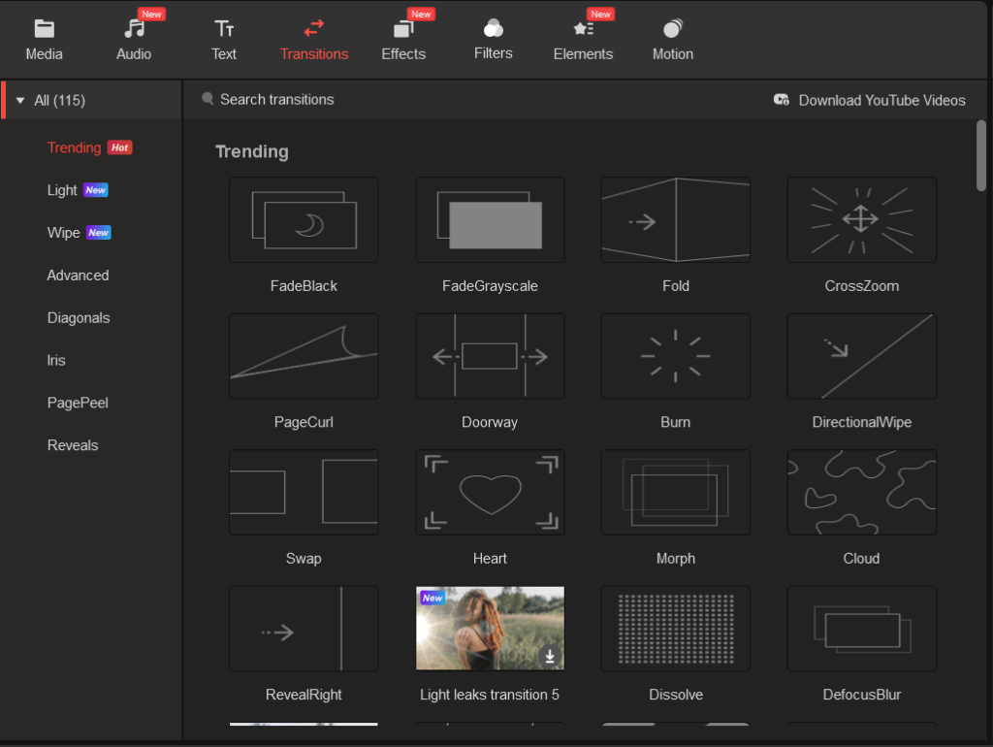Click the Download YouTube Videos icon
Image resolution: width=993 pixels, height=747 pixels.
[782, 100]
